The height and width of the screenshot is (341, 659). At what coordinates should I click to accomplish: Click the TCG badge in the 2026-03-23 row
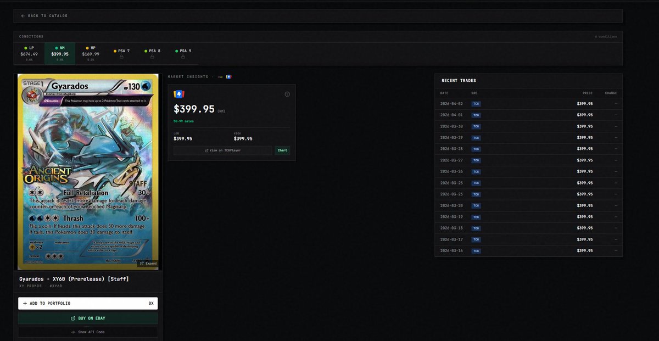click(x=476, y=194)
